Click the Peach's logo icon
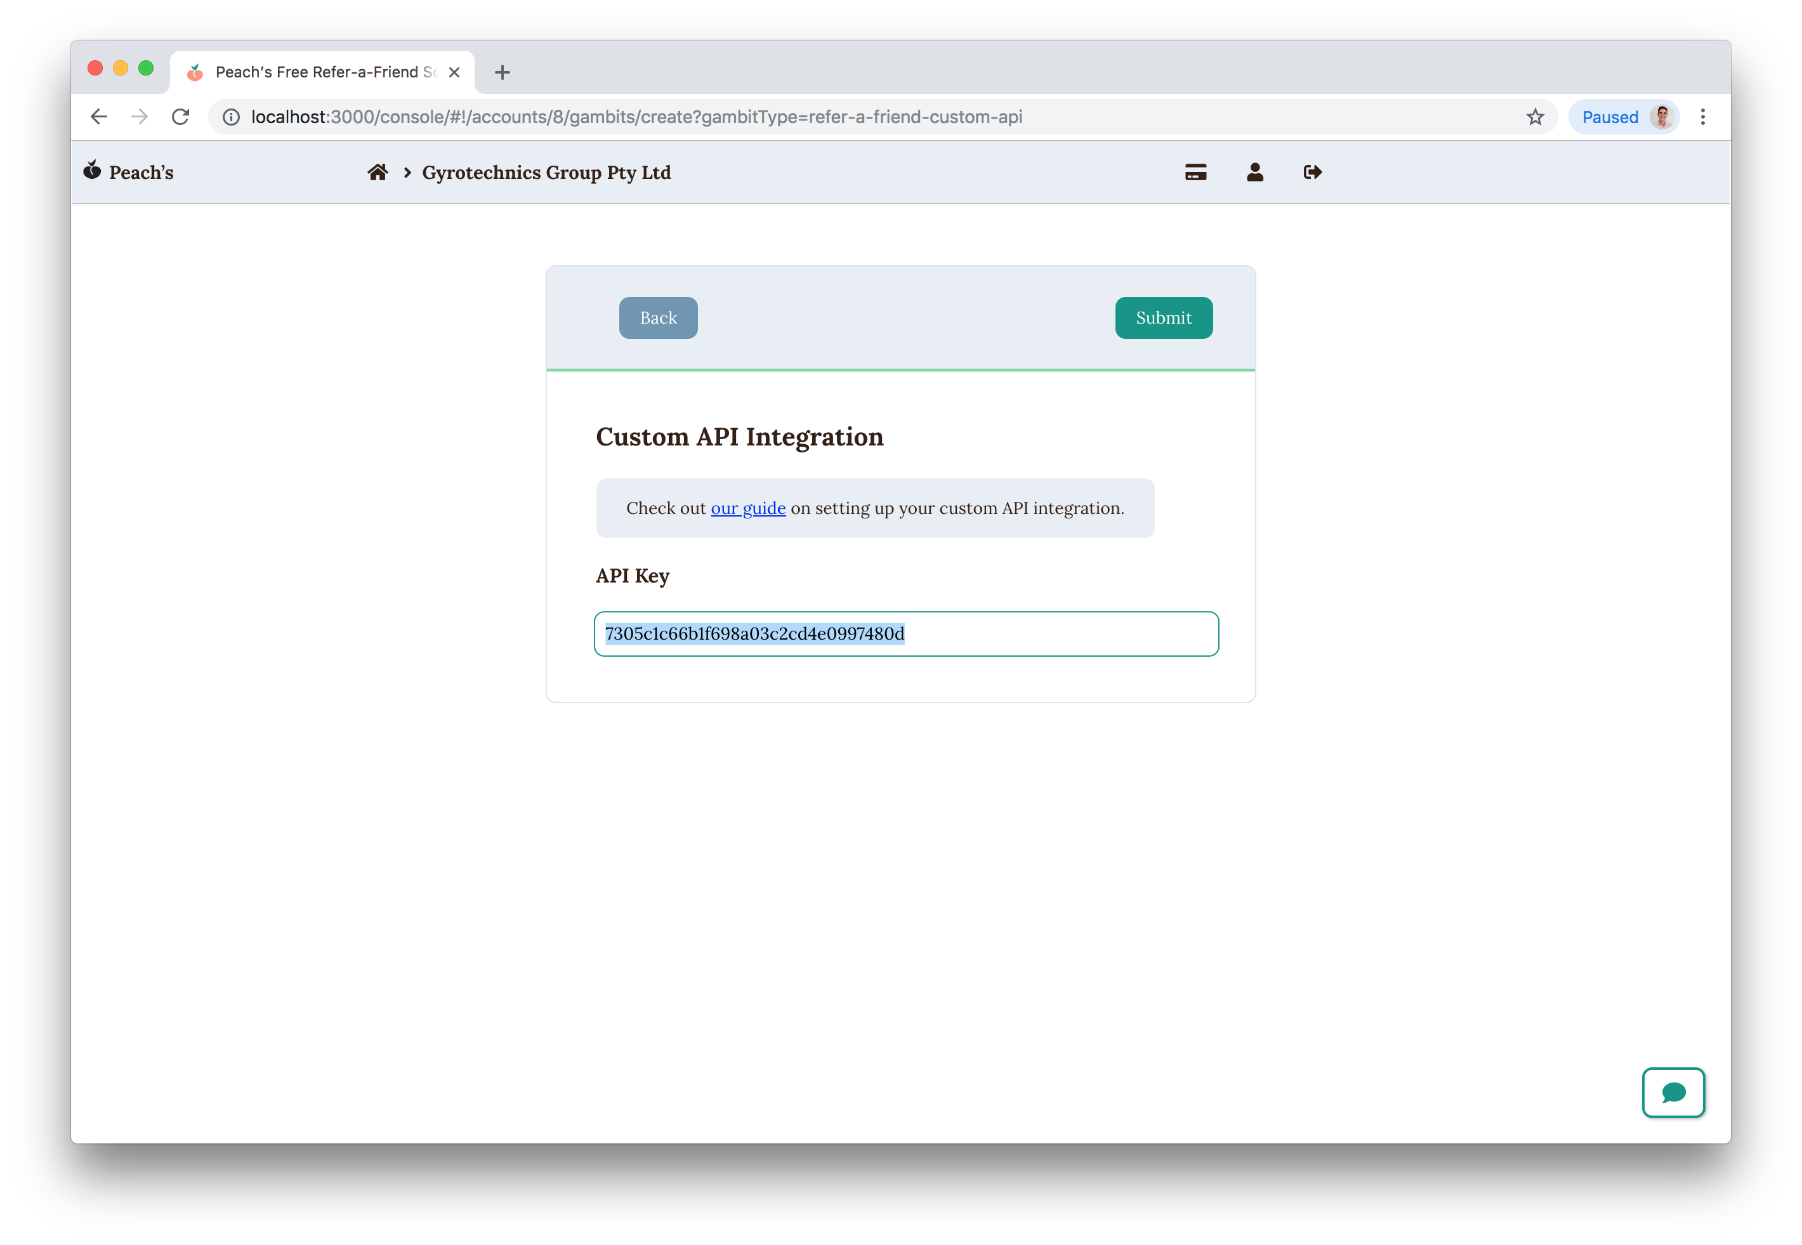Image resolution: width=1802 pixels, height=1245 pixels. (x=92, y=170)
